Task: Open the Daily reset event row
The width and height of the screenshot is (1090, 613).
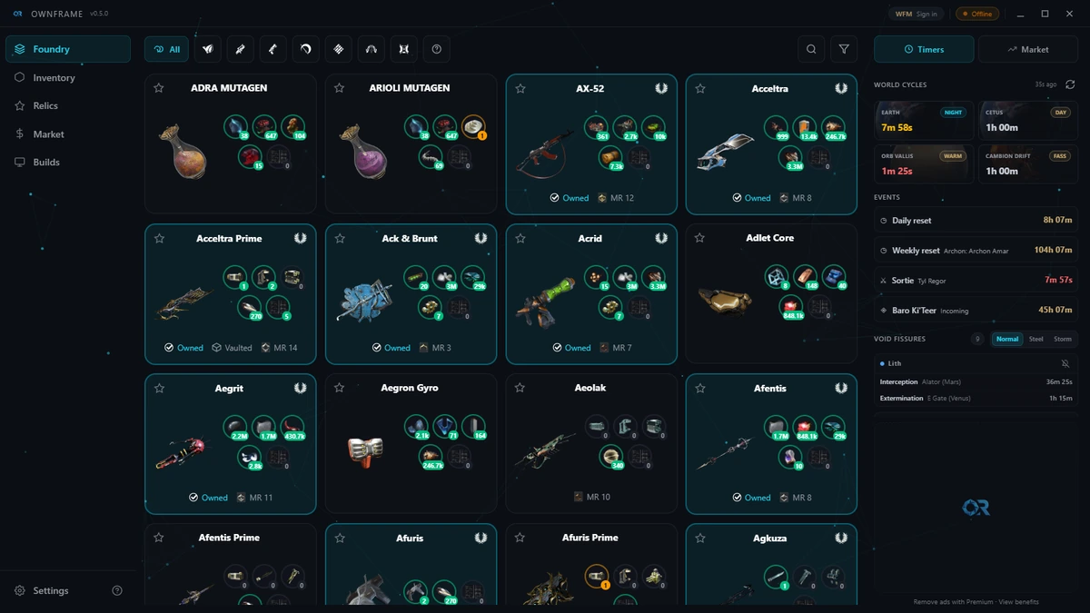Action: click(x=976, y=221)
